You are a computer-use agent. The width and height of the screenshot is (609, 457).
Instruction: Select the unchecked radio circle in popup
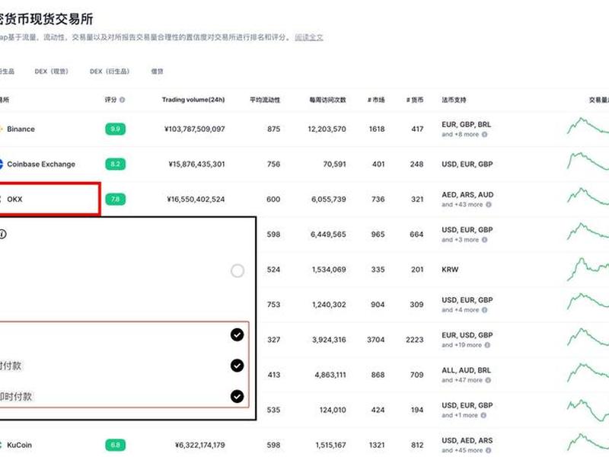point(238,270)
